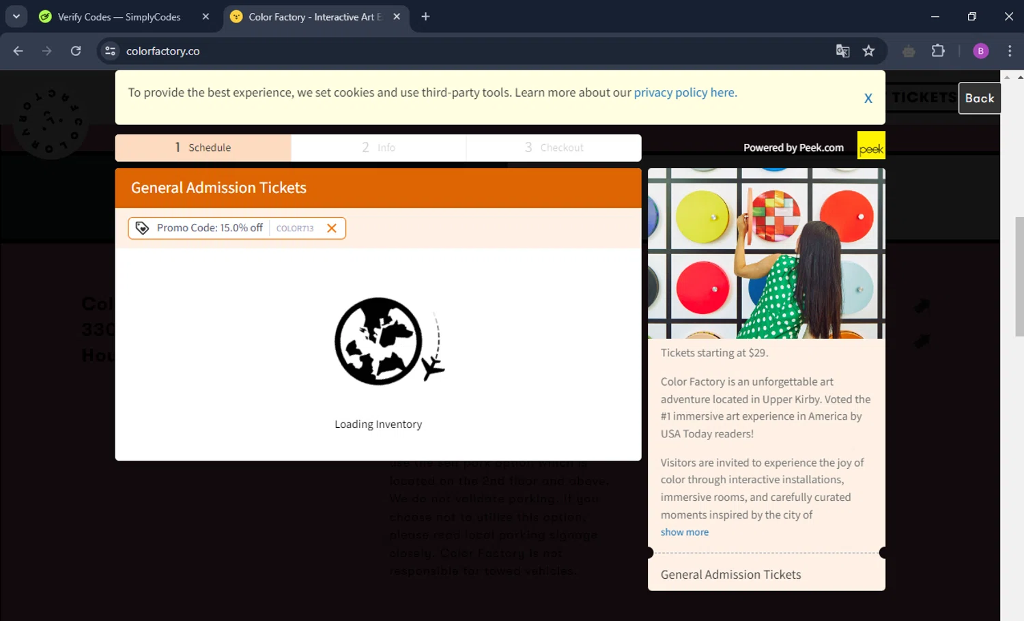This screenshot has width=1024, height=621.
Task: Click Powered by Peek.com text
Action: point(793,147)
